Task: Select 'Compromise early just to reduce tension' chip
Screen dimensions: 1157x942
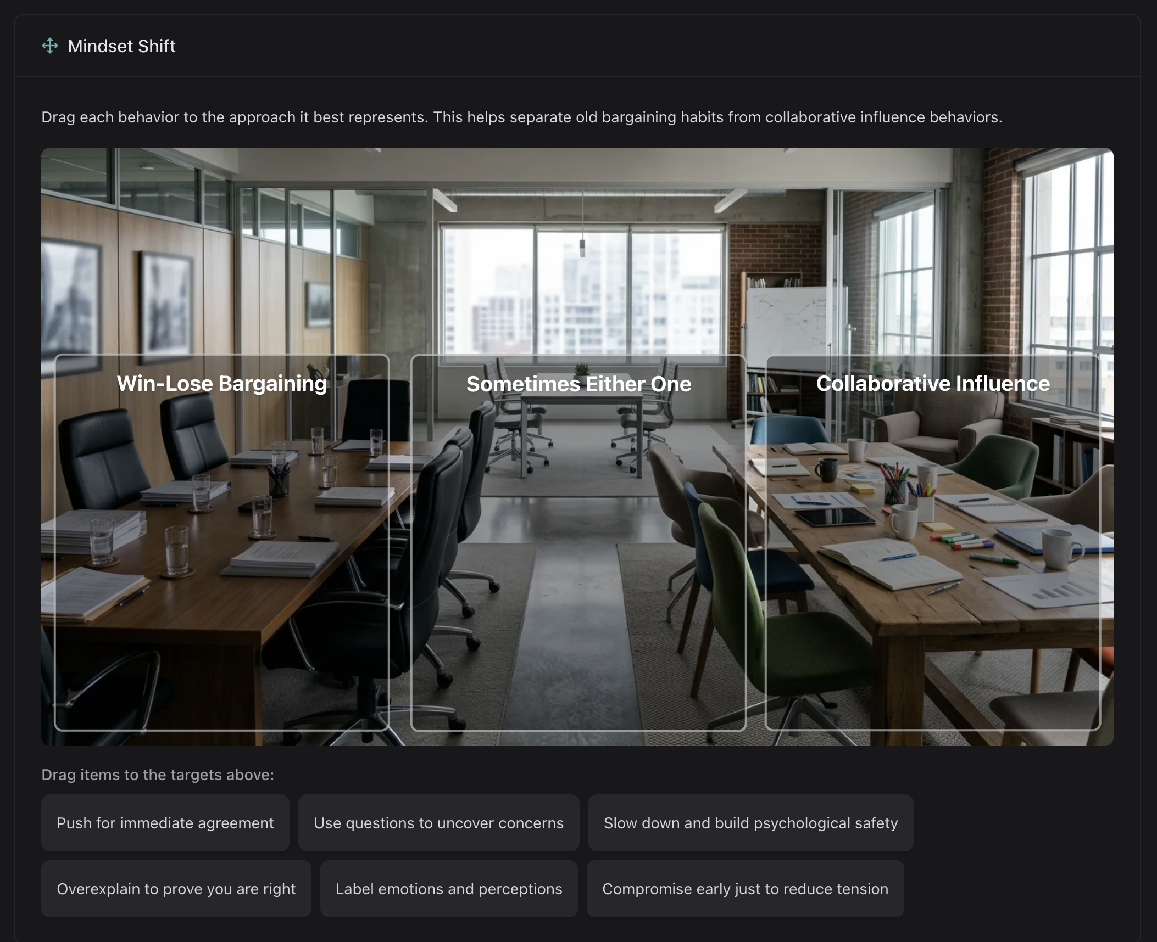Action: (745, 889)
